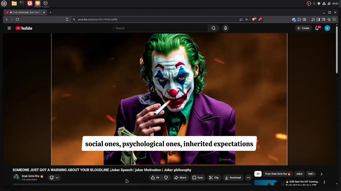Switch to OBS Studio in the panel

46,3
